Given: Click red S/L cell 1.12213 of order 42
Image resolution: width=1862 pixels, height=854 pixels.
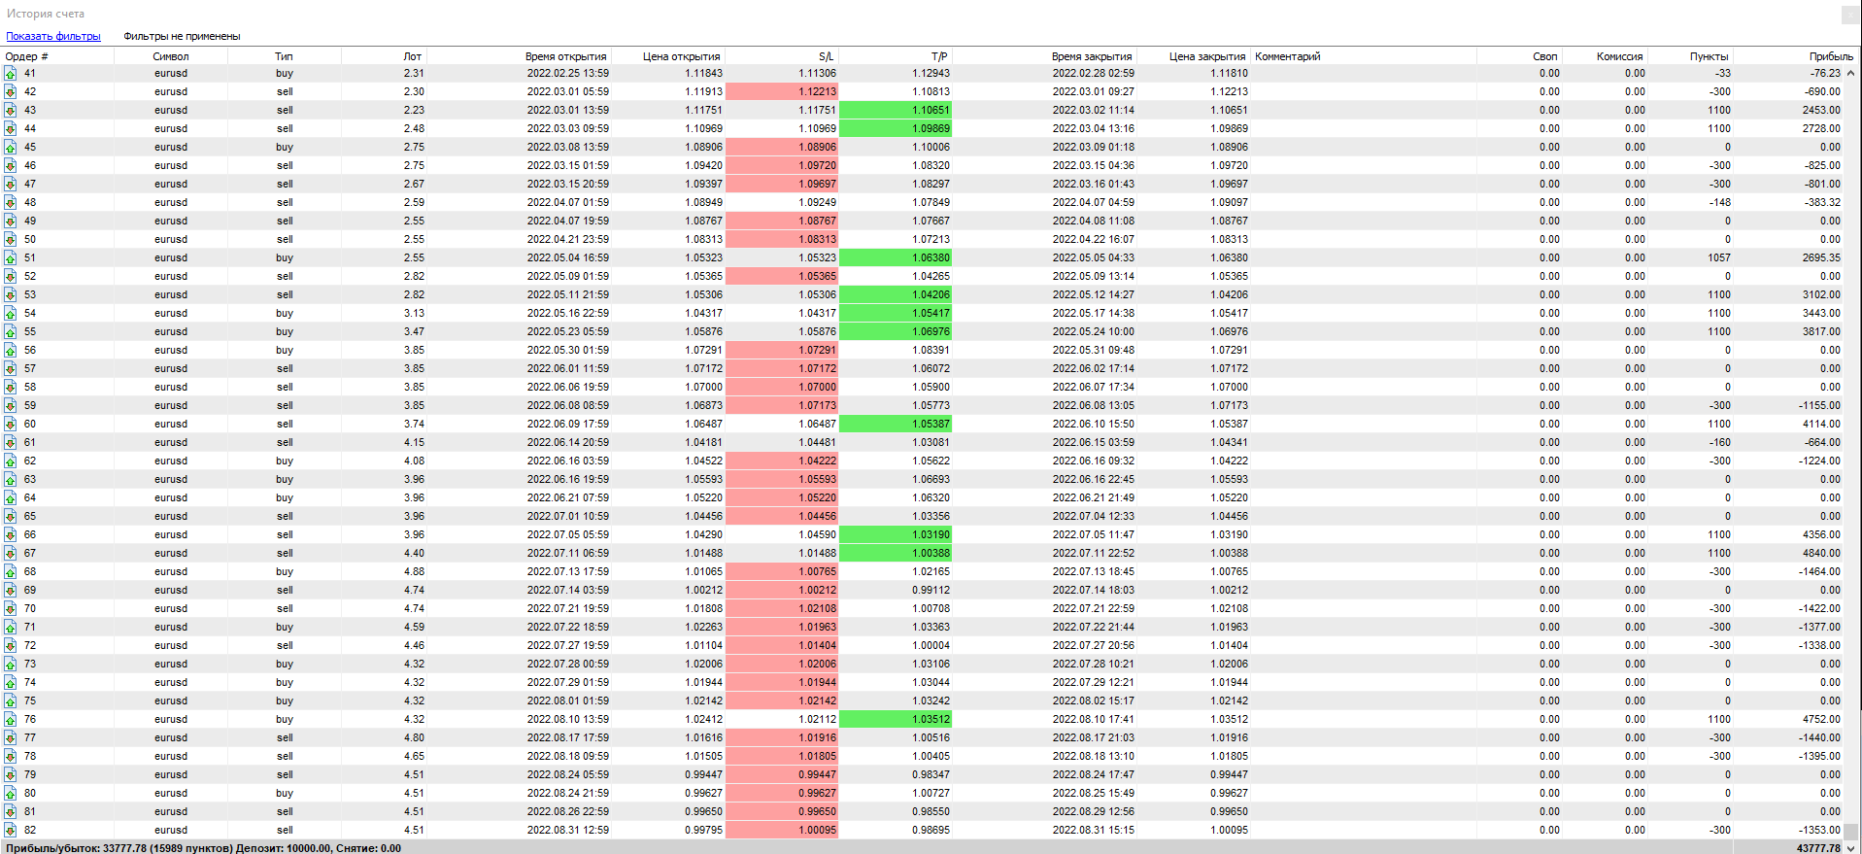Looking at the screenshot, I should tap(782, 91).
